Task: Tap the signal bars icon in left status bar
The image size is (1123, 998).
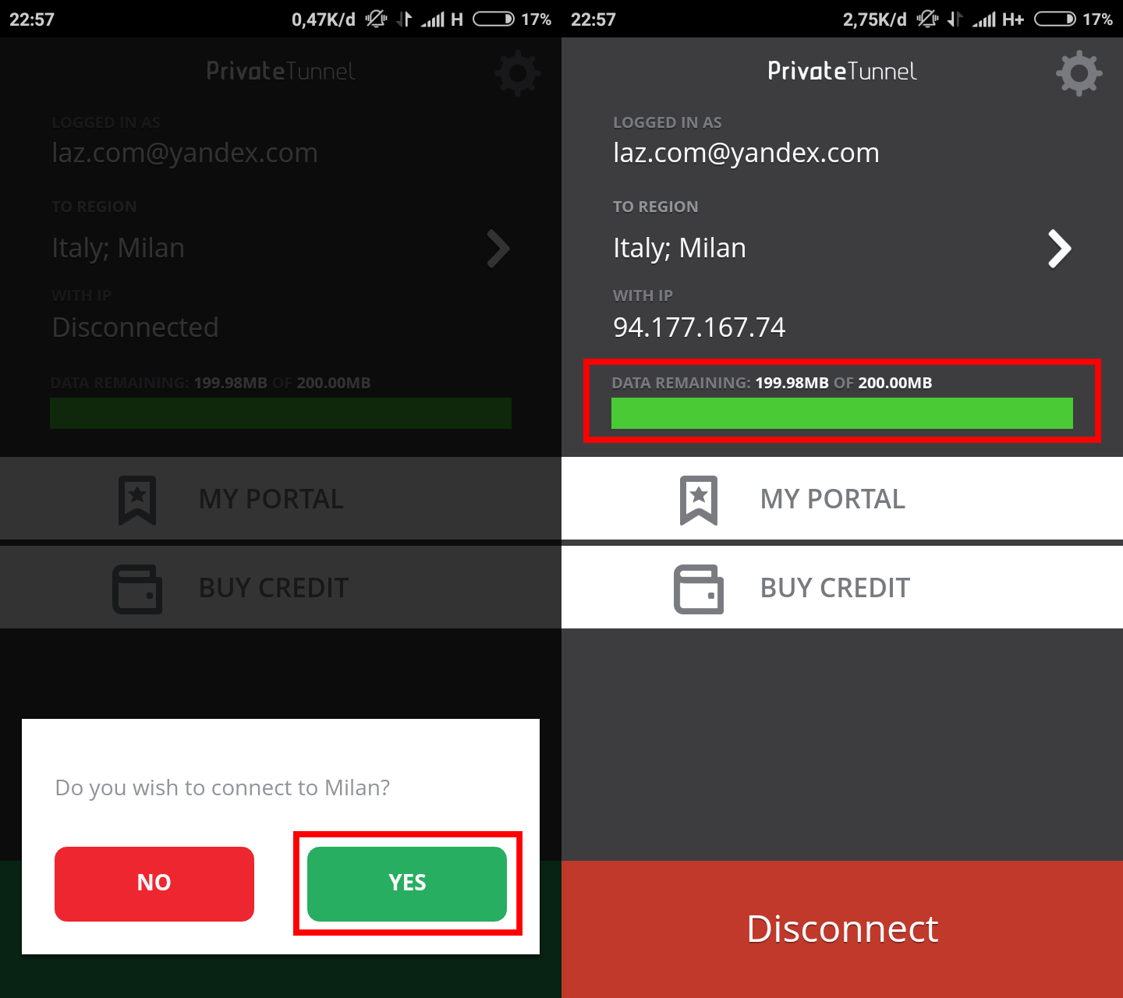Action: coord(433,19)
